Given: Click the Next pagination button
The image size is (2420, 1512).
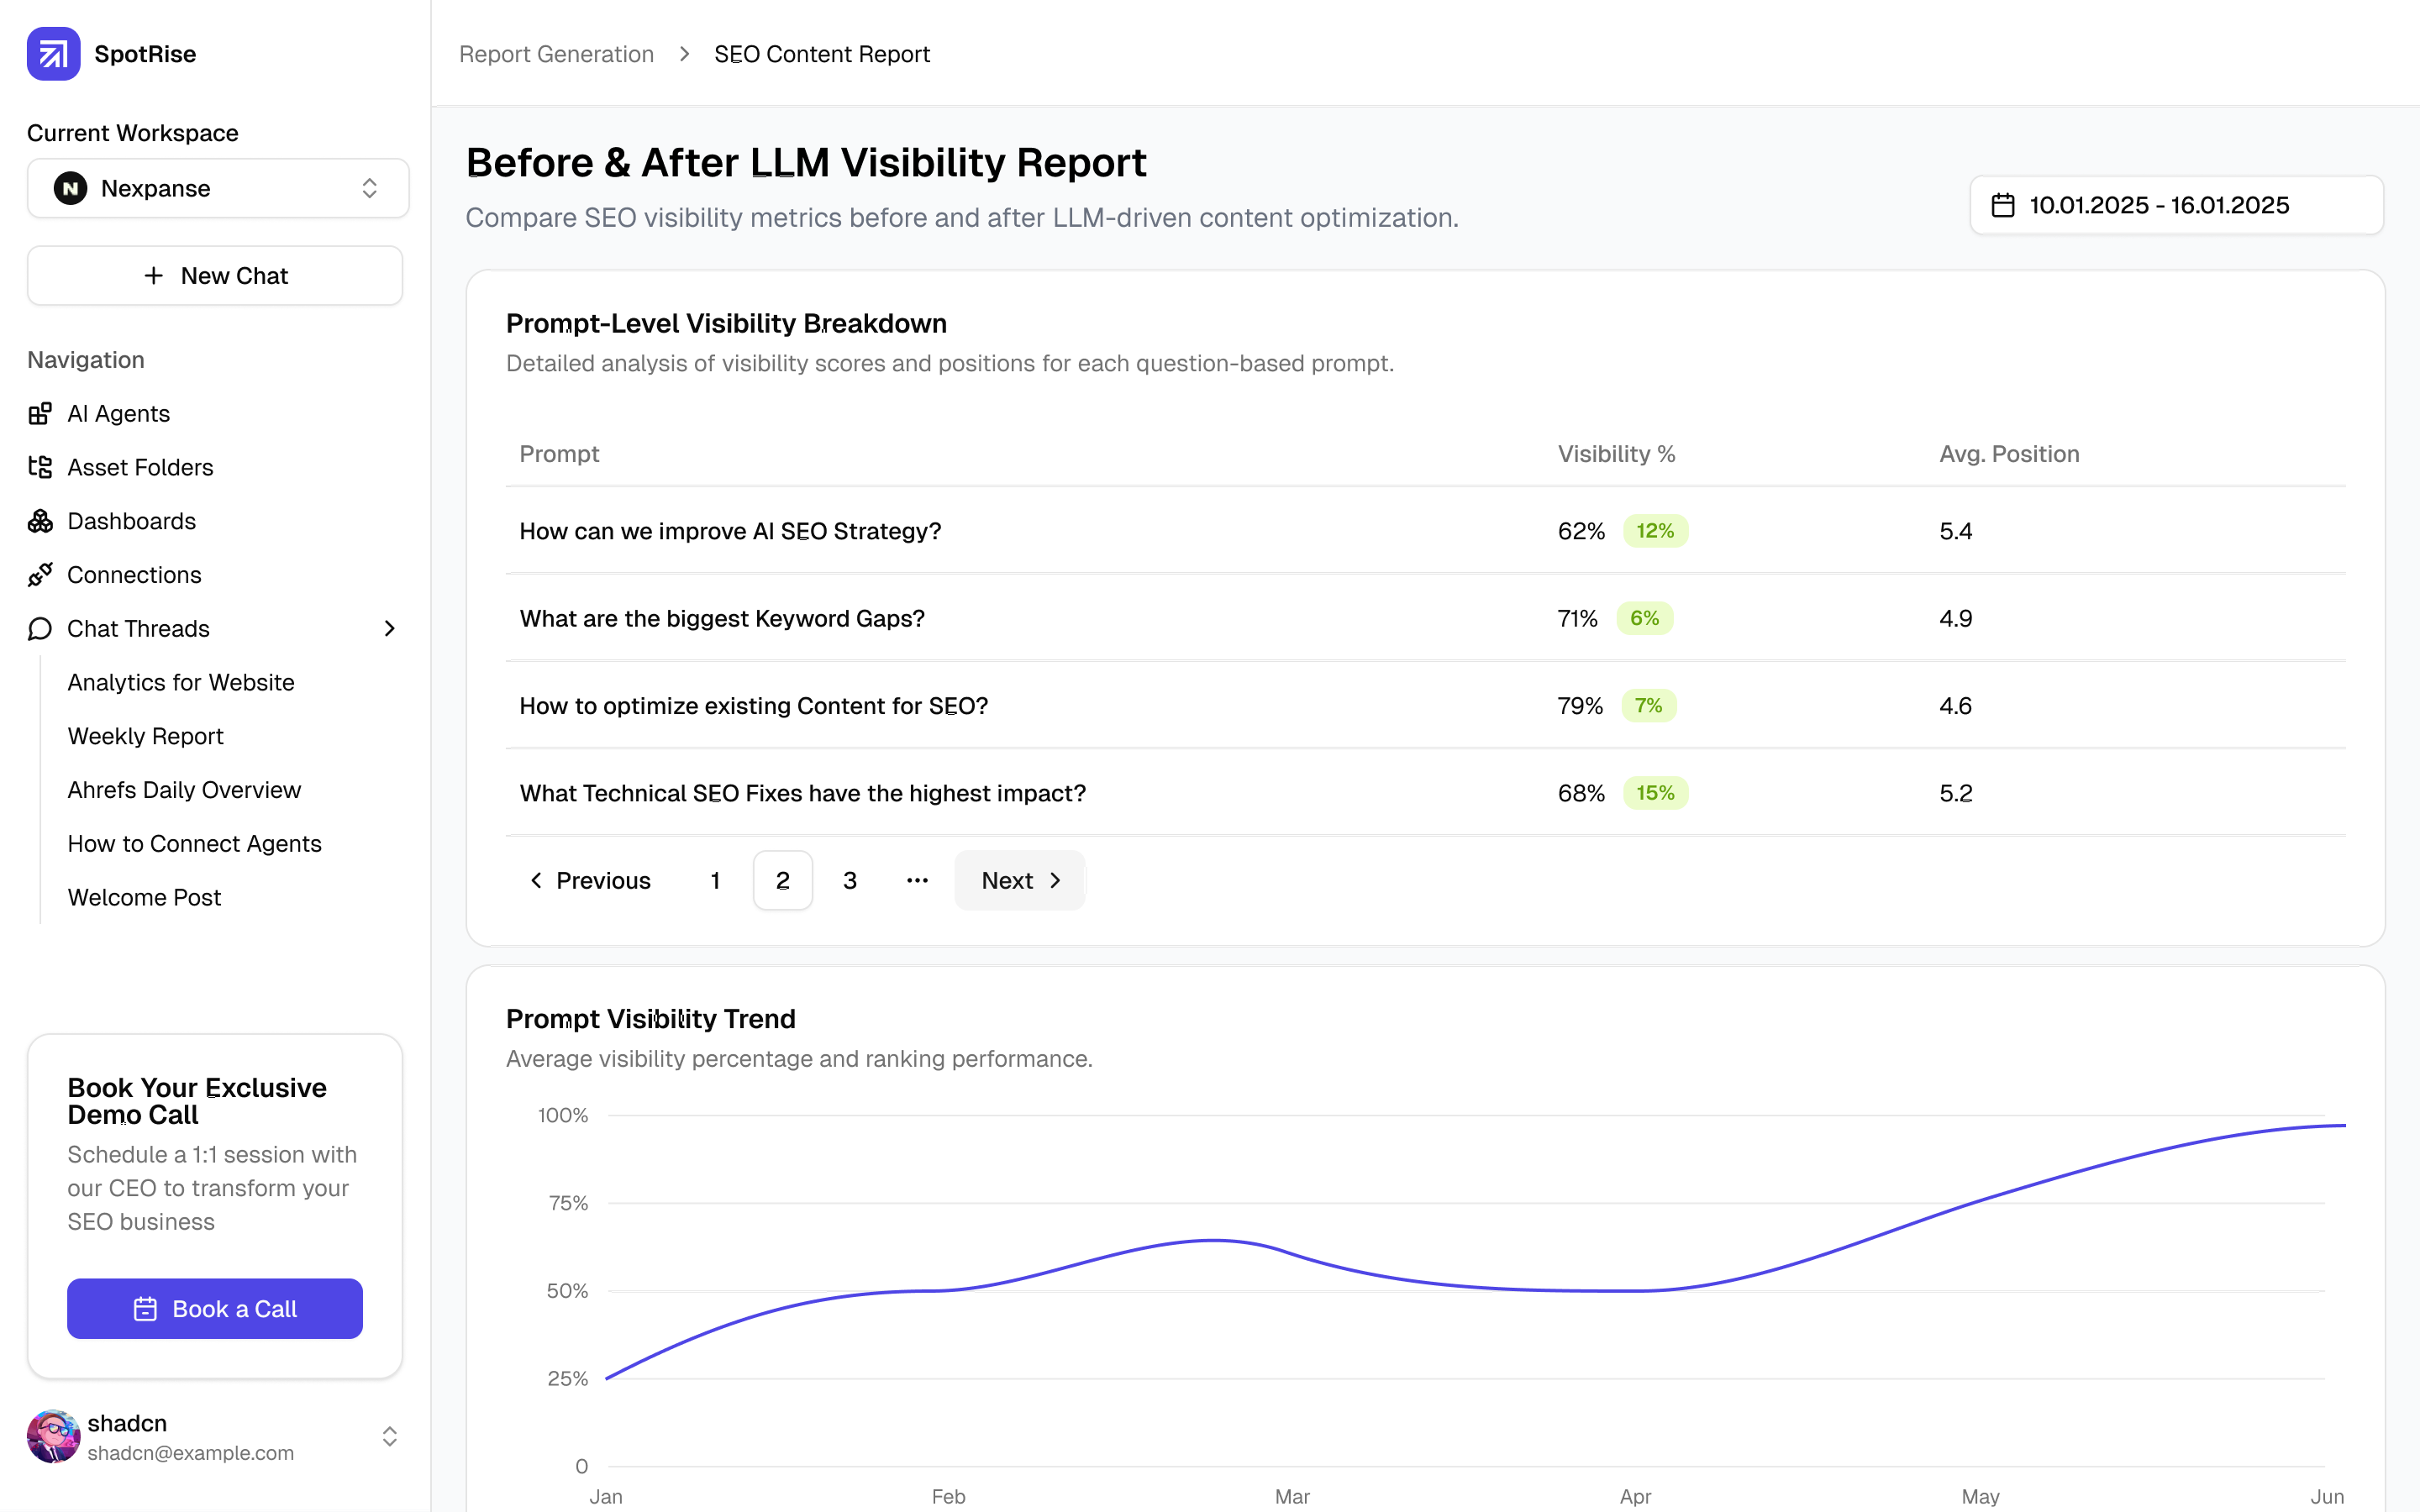Looking at the screenshot, I should (1020, 881).
